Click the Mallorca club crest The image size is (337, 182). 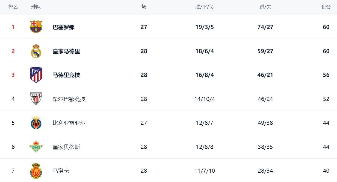36,171
